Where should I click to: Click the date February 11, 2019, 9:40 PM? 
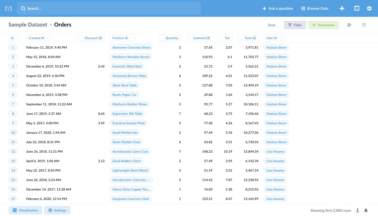point(47,47)
